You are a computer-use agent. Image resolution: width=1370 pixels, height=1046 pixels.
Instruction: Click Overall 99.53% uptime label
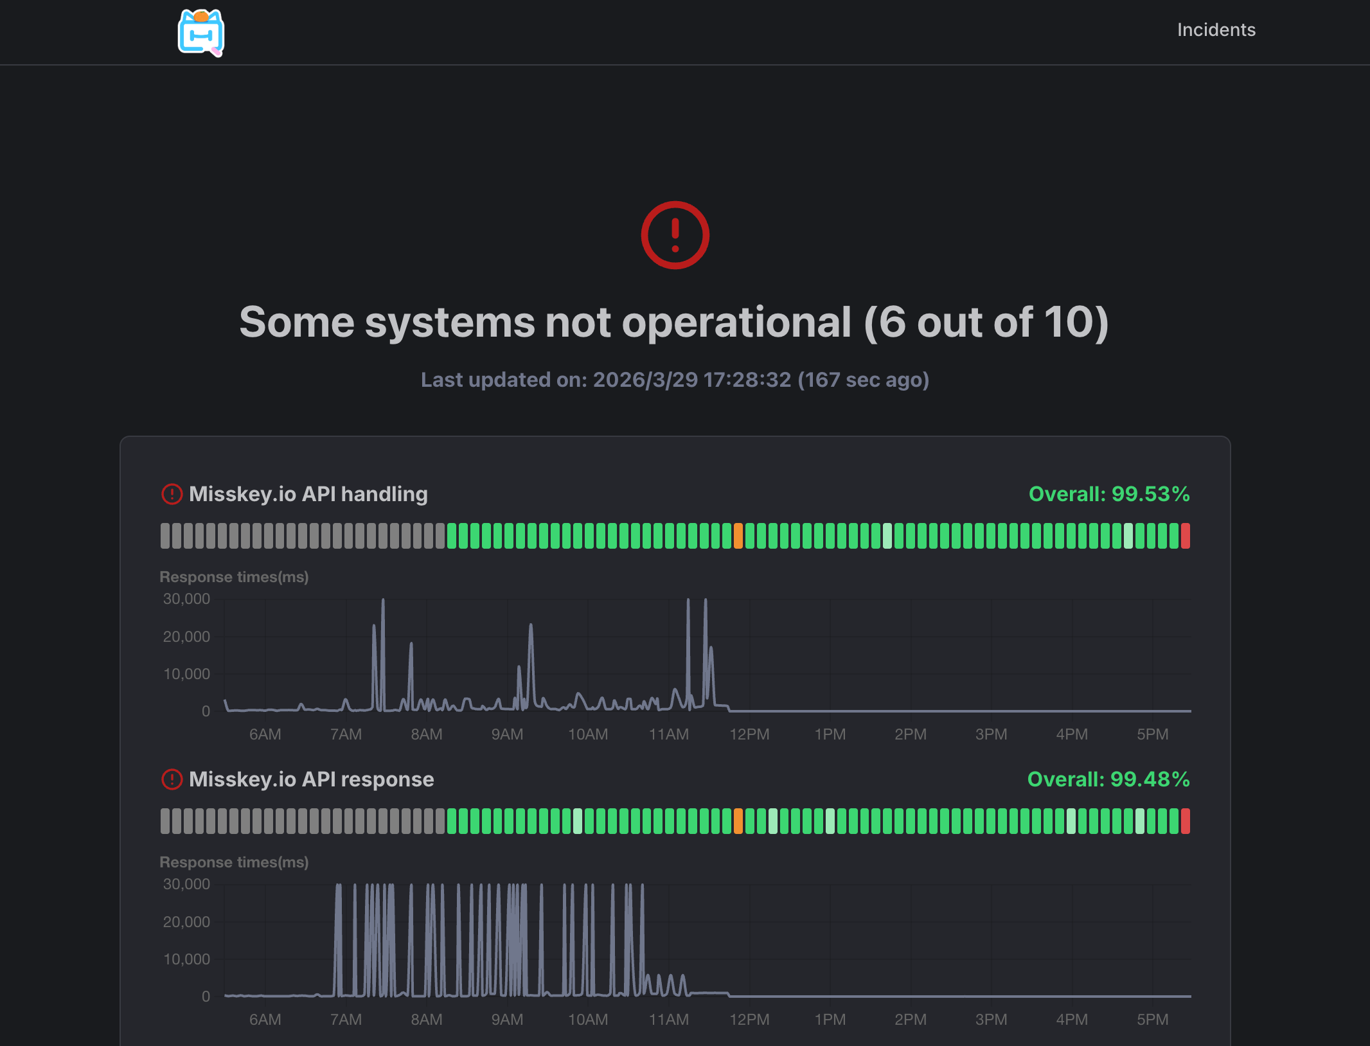1109,494
